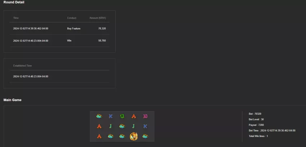Click the teal pot symbol on the first reel
Image resolution: width=306 pixels, height=147 pixels.
pos(99,116)
